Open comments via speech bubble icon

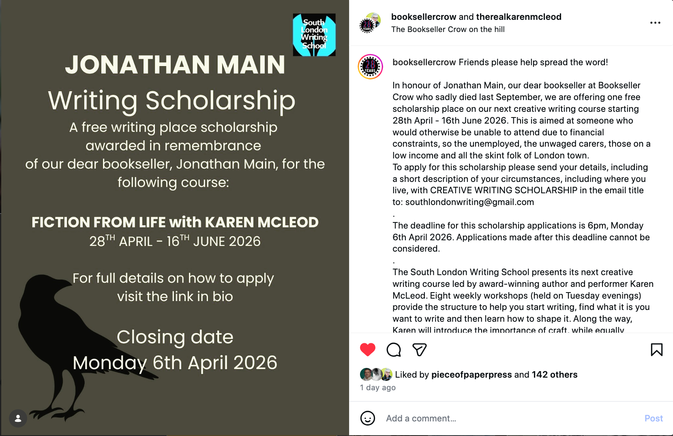tap(394, 349)
